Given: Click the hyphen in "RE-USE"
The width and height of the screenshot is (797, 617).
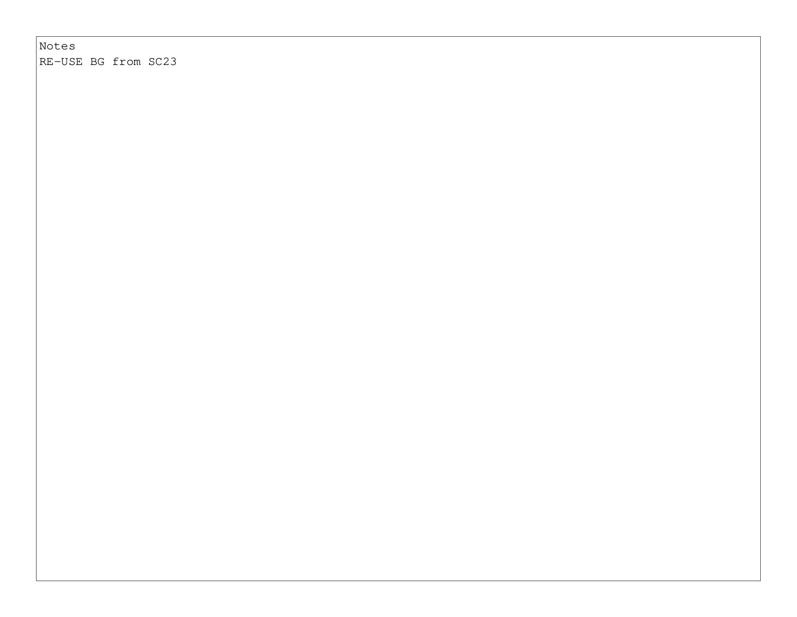Looking at the screenshot, I should point(57,62).
